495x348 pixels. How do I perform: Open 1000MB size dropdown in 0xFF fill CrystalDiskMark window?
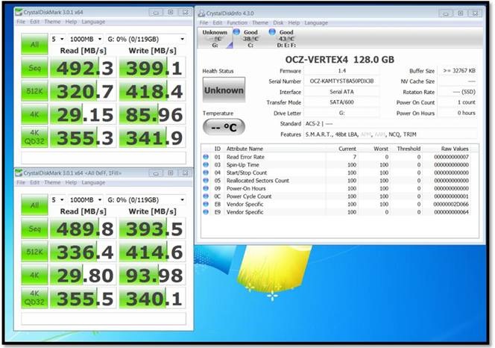pos(86,199)
